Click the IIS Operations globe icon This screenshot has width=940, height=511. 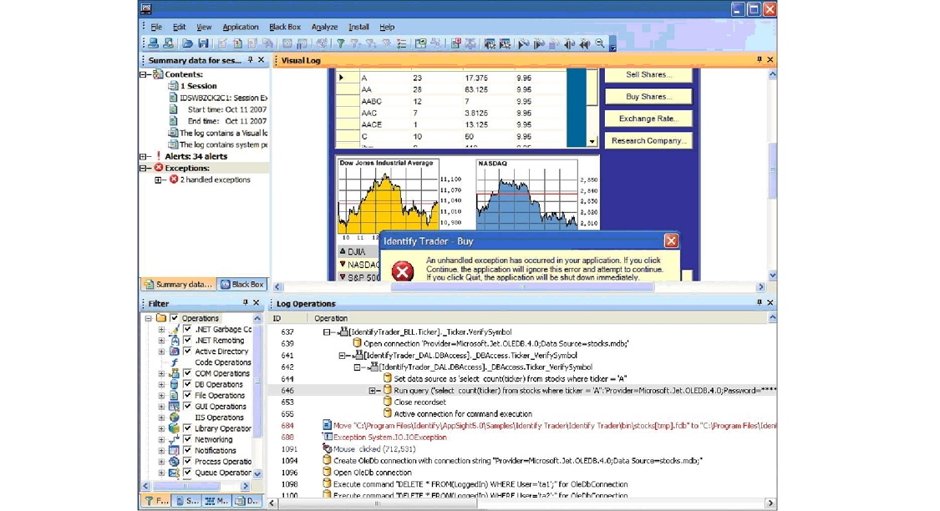tap(174, 417)
